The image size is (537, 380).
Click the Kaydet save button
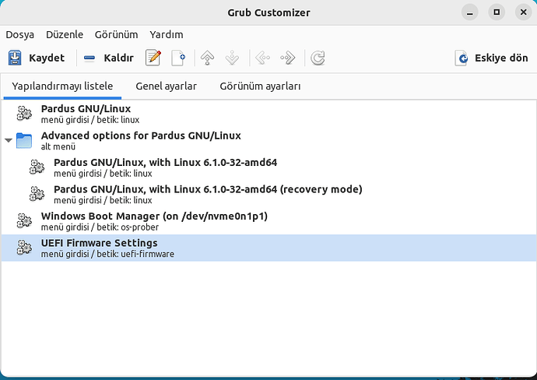37,58
